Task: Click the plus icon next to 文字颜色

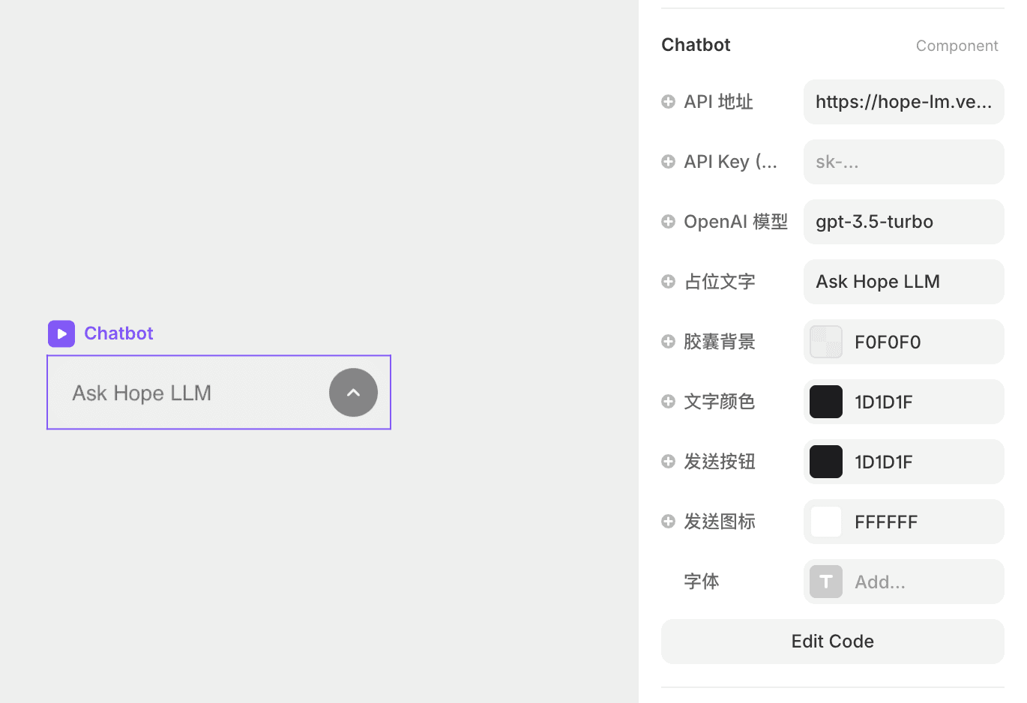Action: pyautogui.click(x=668, y=401)
